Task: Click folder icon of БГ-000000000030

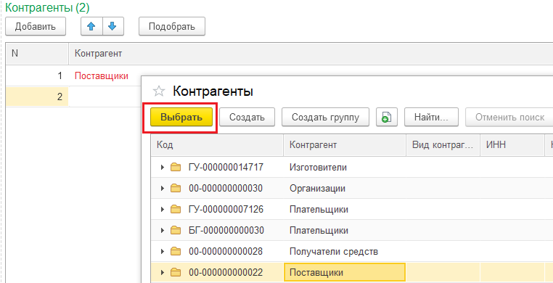Action: click(x=176, y=231)
